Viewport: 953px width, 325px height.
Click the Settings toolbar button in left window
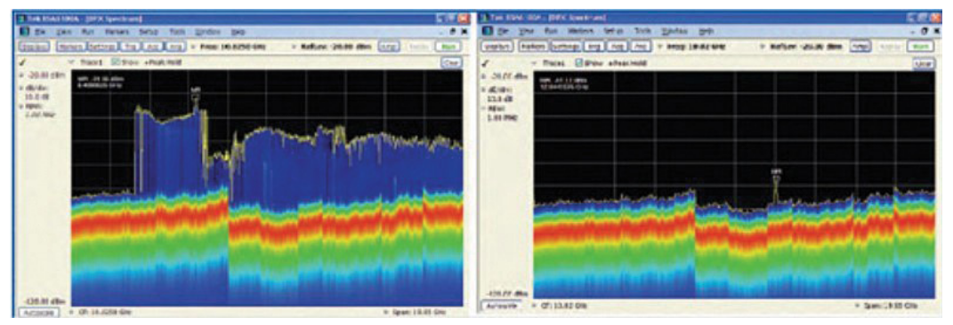point(101,46)
